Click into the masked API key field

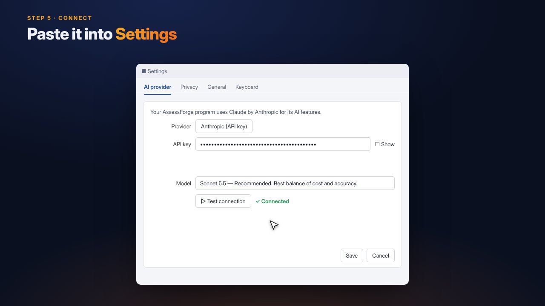[283, 144]
